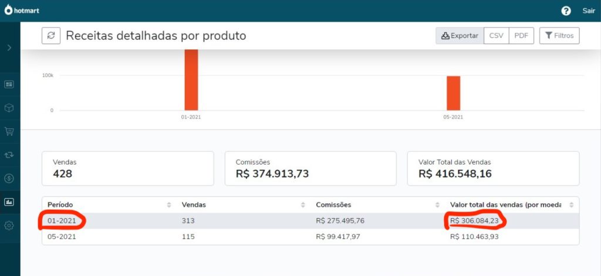Viewport: 601px width, 276px height.
Task: Sort table by Comissões column arrows
Action: point(437,205)
